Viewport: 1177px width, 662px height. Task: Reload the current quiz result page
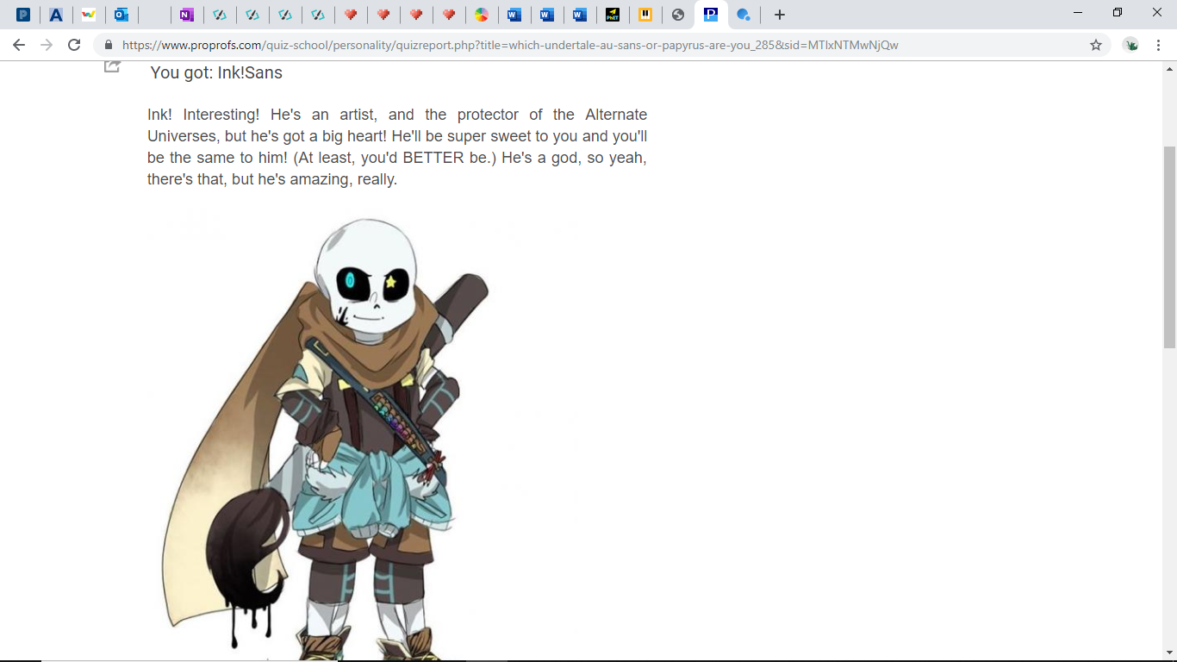[x=73, y=45]
